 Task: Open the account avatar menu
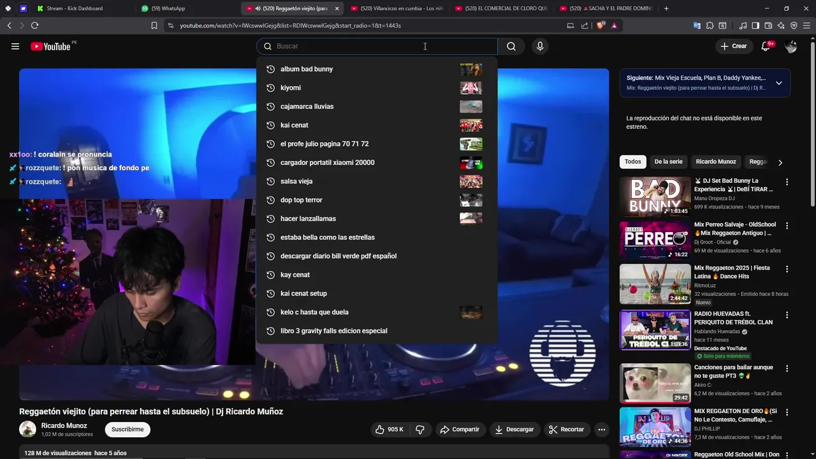coord(791,46)
